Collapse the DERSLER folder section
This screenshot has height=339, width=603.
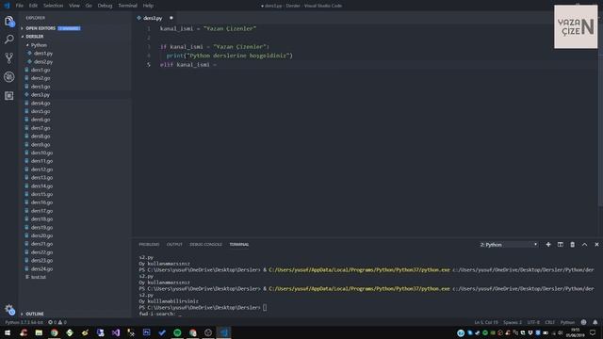point(34,37)
